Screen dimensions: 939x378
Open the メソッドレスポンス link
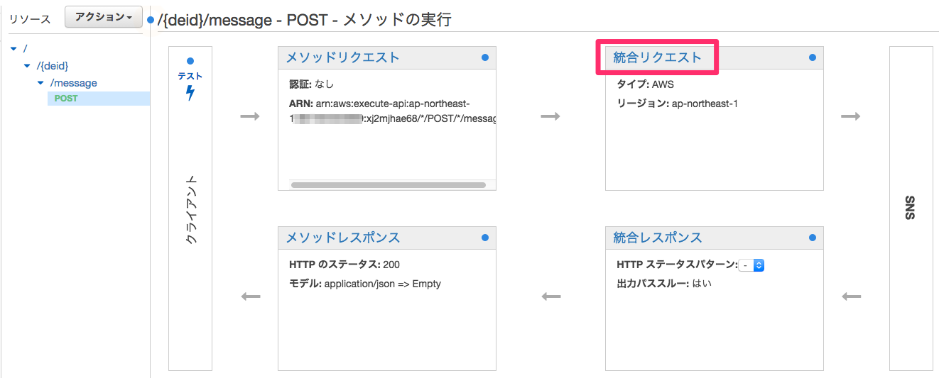pos(342,238)
